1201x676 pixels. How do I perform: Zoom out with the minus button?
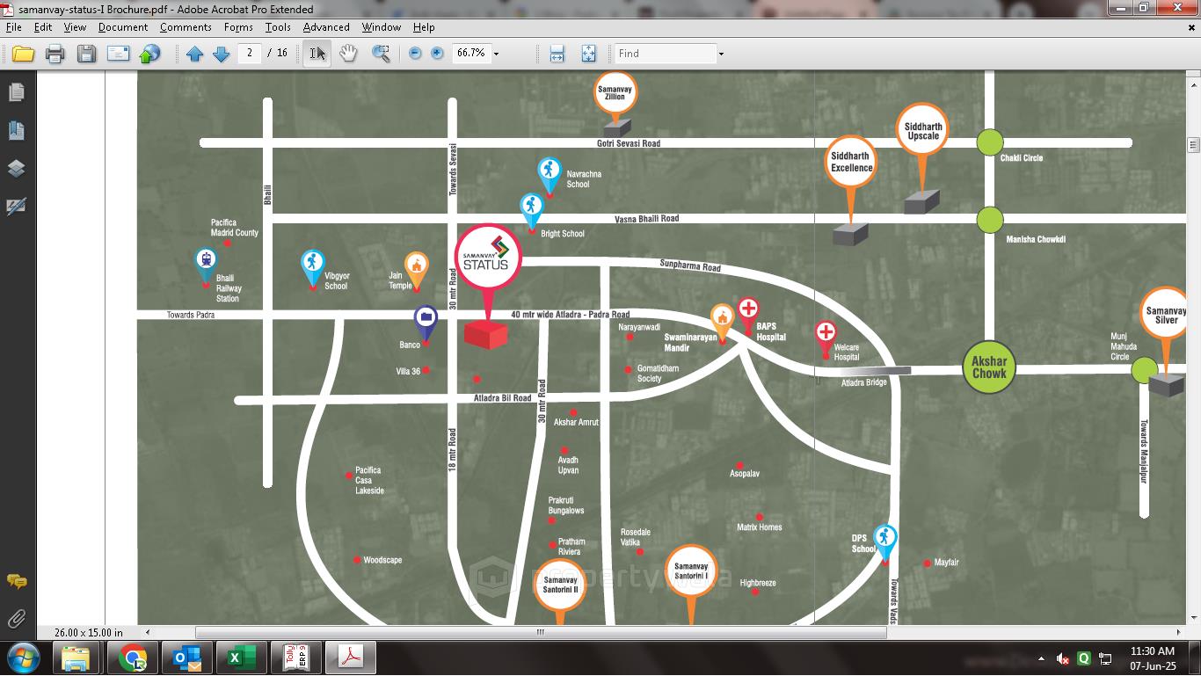pyautogui.click(x=415, y=54)
